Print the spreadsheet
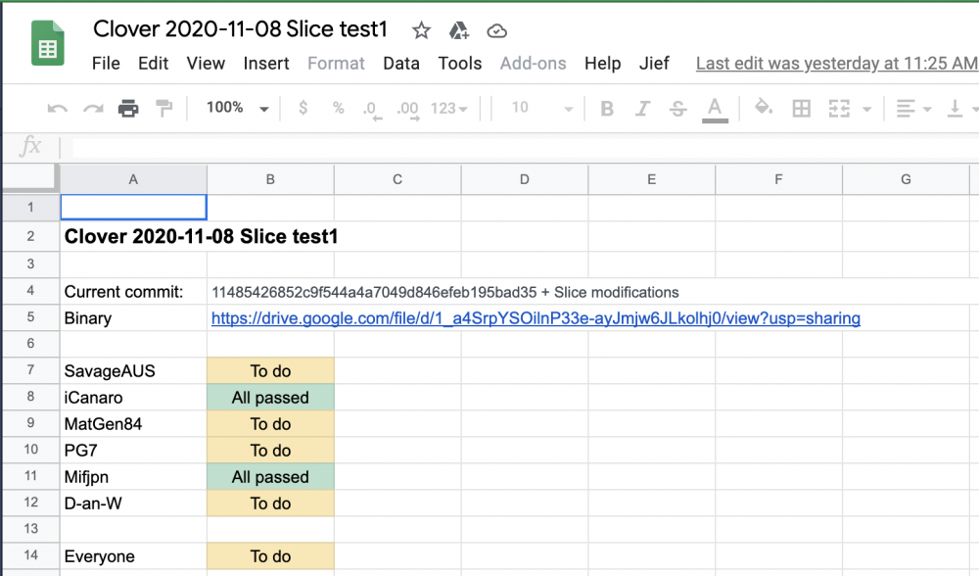Image resolution: width=979 pixels, height=576 pixels. (128, 109)
